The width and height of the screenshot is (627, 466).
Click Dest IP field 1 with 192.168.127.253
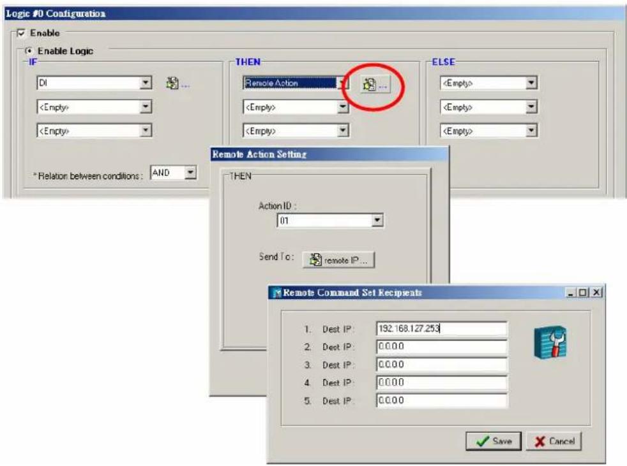click(442, 329)
